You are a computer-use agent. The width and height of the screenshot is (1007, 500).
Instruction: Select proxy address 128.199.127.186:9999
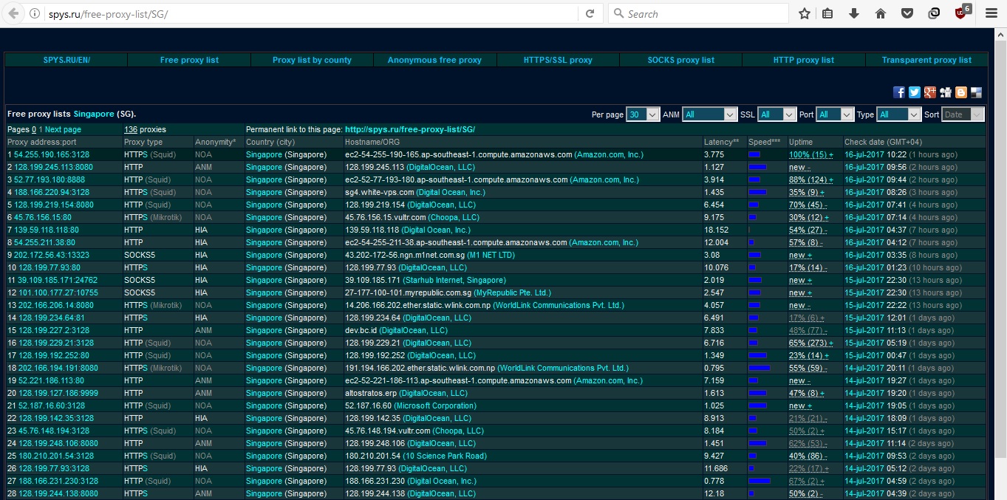[58, 393]
